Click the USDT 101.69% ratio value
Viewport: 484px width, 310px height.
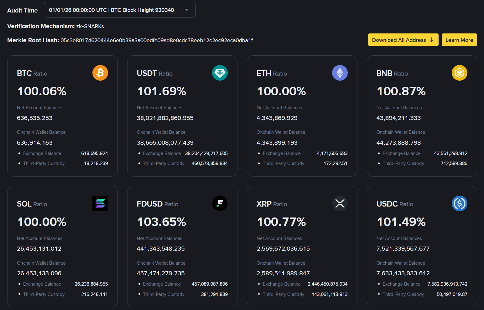[x=162, y=91]
